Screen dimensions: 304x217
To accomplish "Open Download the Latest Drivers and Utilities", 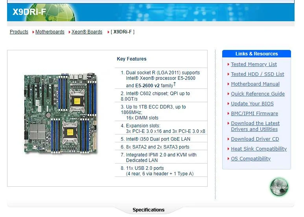I will 255,126.
